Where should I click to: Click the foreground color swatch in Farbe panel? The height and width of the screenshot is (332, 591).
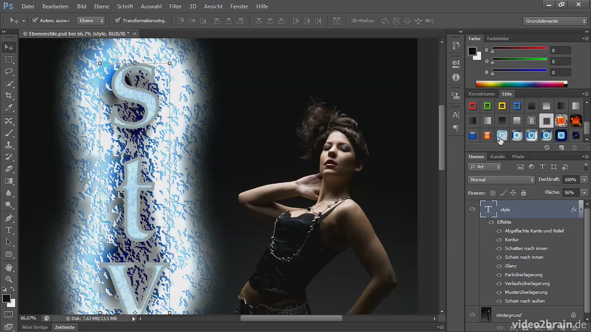tap(472, 51)
